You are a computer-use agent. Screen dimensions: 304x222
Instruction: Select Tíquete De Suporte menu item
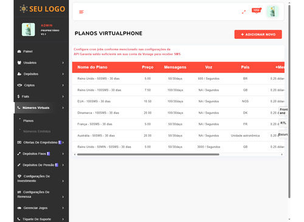(41, 219)
